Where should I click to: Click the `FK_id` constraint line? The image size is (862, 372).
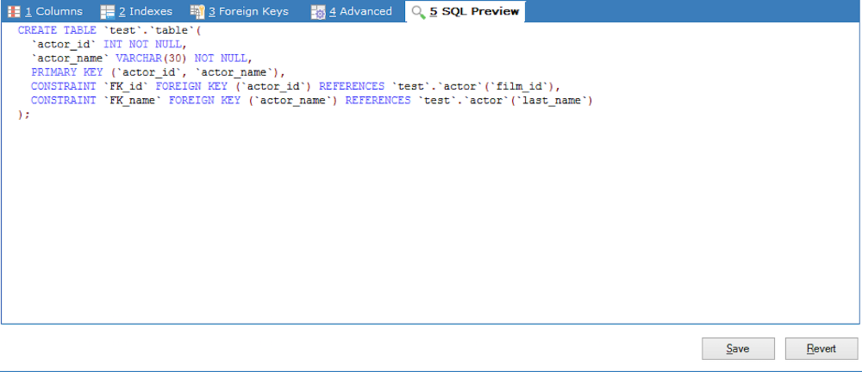[295, 87]
